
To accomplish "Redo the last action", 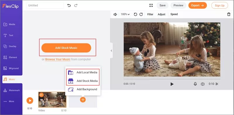I will (x=76, y=6).
